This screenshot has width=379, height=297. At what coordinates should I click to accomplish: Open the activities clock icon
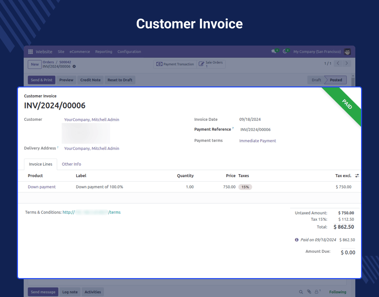(285, 51)
